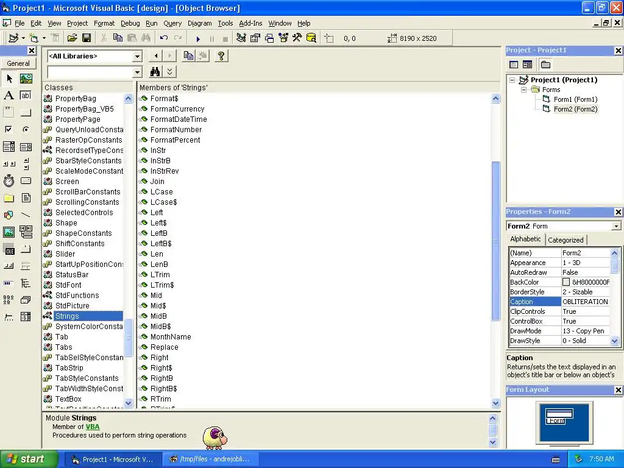Image resolution: width=624 pixels, height=468 pixels.
Task: Open the Form2 object dropdown in Properties
Action: tap(616, 226)
